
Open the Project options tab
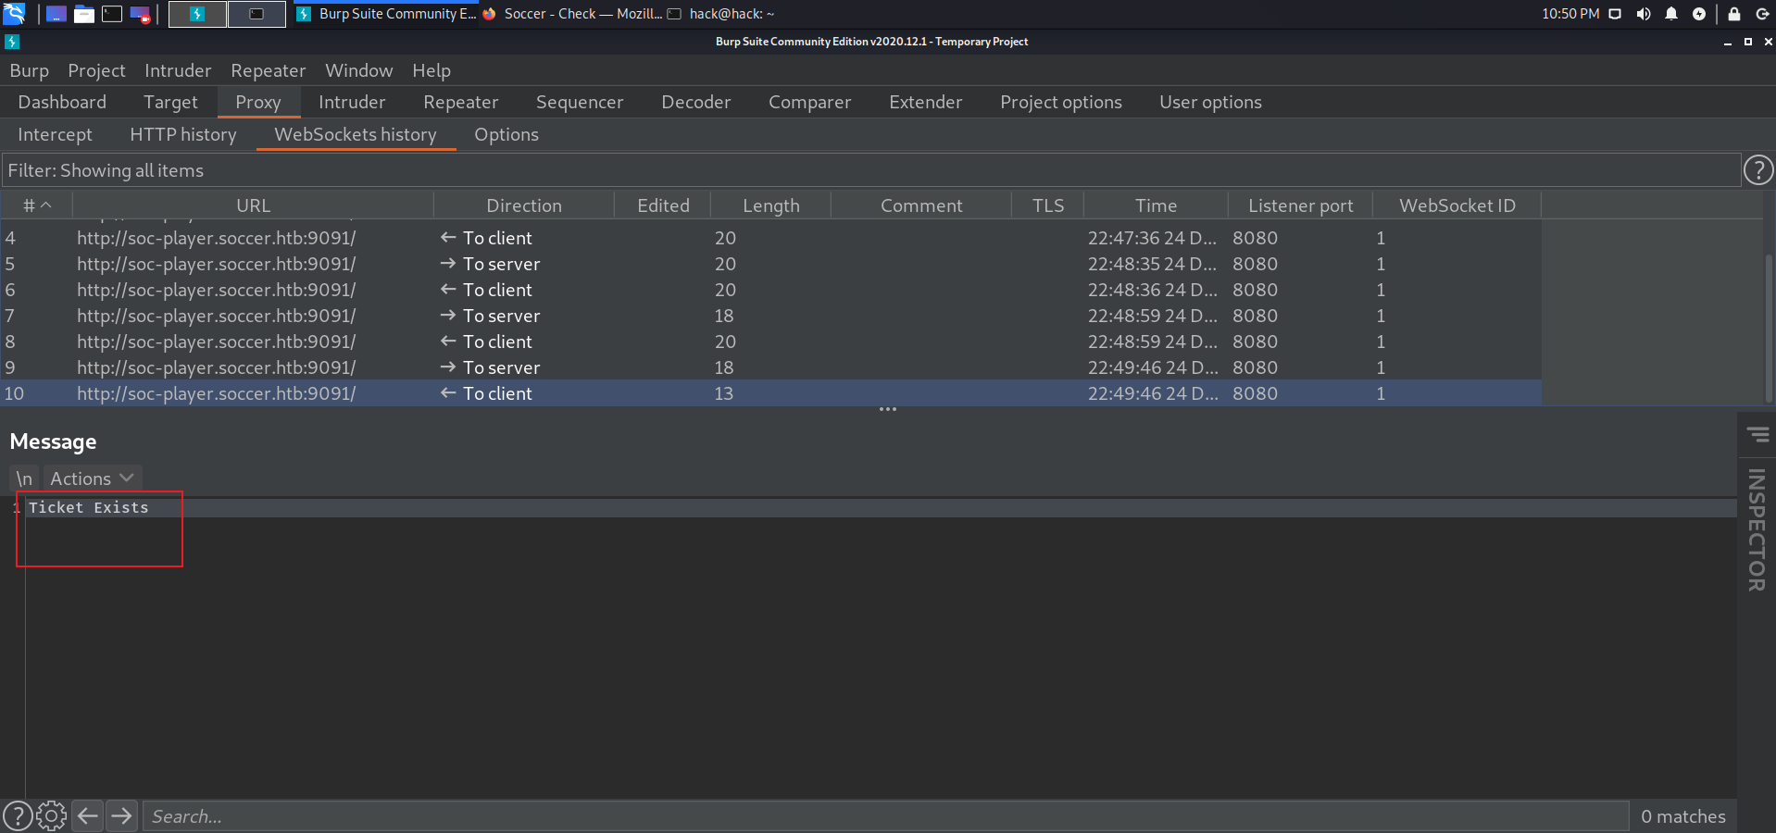[1061, 102]
